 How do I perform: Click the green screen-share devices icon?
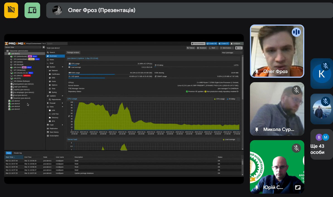pyautogui.click(x=32, y=10)
